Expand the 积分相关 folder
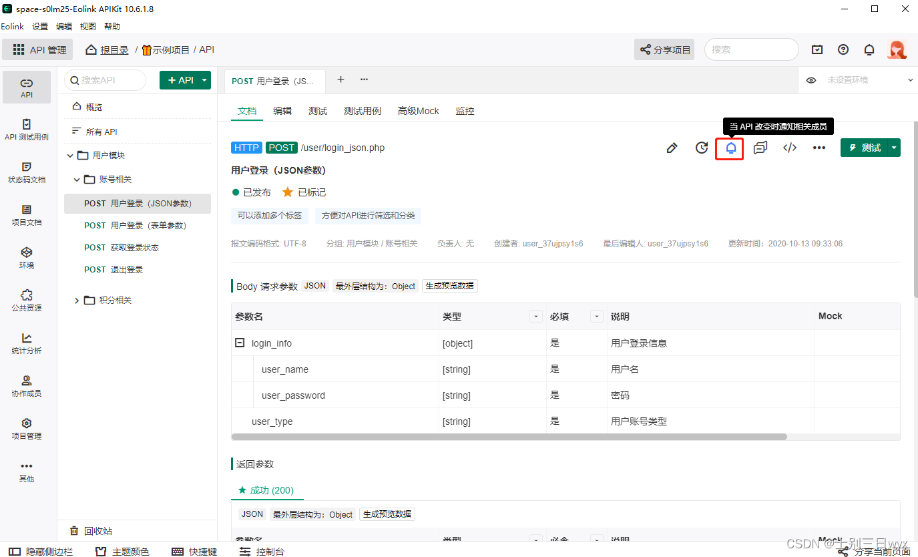Screen dimensions: 918x557 (x=77, y=301)
